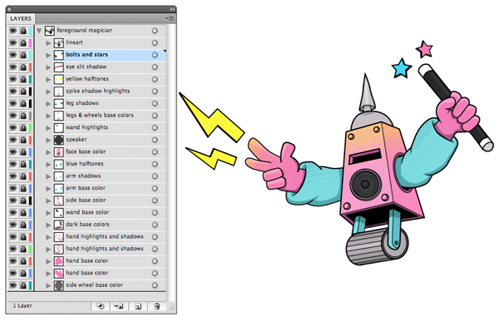
Task: Toggle lock on speaker layer
Action: [23, 140]
